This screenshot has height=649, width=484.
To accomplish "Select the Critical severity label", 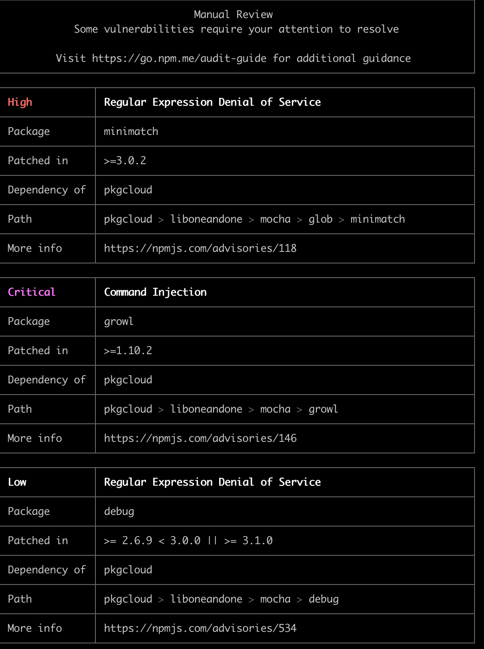I will click(31, 292).
